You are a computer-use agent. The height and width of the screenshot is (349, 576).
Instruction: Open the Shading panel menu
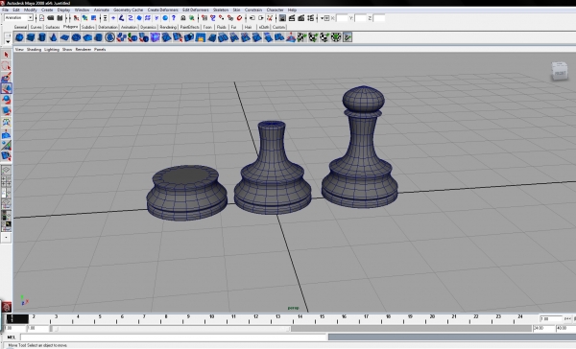coord(34,49)
